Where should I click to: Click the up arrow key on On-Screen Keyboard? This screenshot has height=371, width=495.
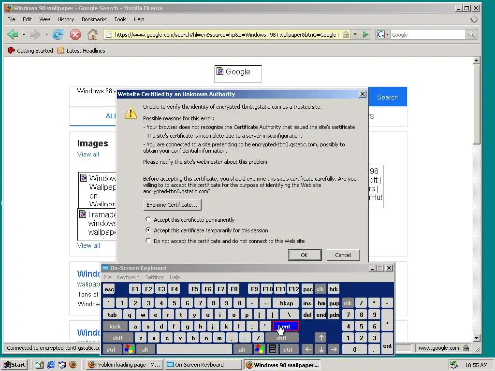pyautogui.click(x=321, y=338)
